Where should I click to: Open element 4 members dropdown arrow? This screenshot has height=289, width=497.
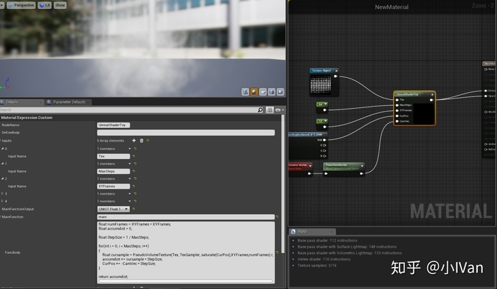point(130,201)
